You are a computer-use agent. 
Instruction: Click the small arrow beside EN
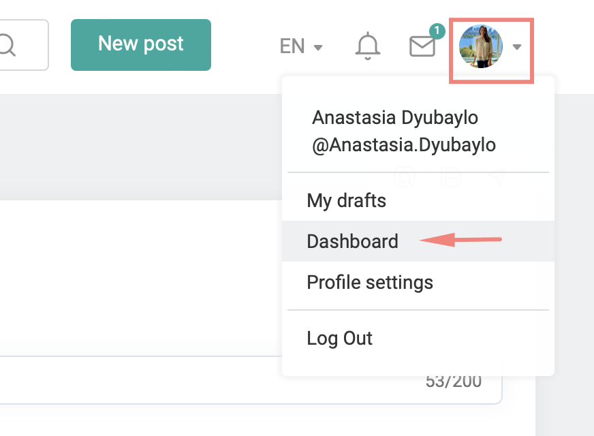click(x=318, y=47)
